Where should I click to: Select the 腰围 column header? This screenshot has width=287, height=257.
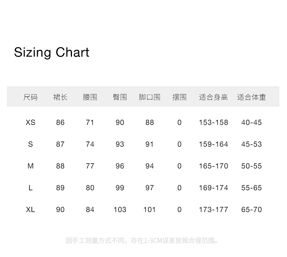point(90,97)
